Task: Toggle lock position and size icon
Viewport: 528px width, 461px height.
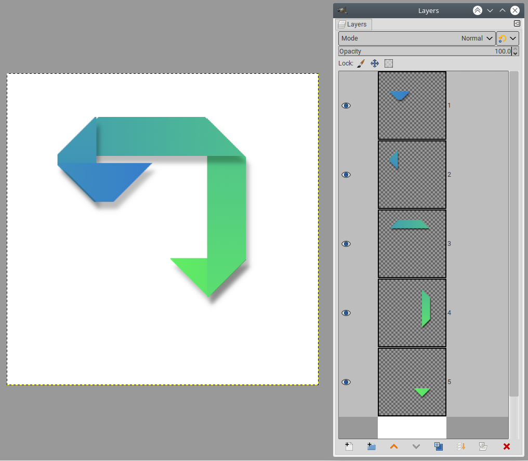Action: click(x=375, y=63)
